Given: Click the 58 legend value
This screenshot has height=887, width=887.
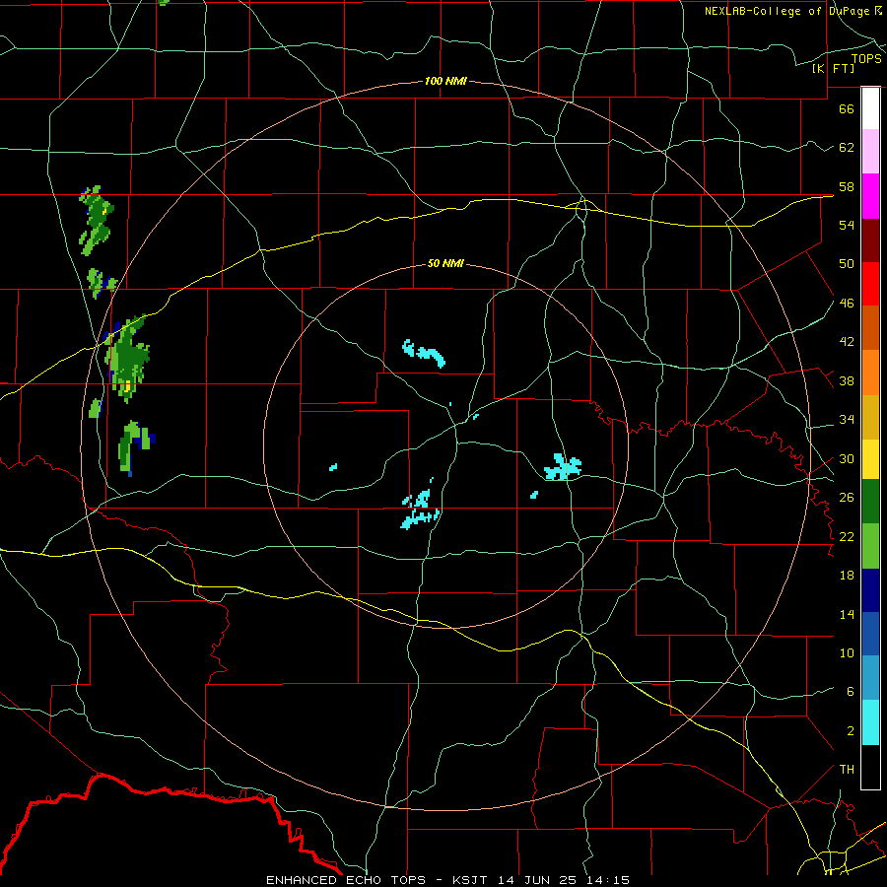Looking at the screenshot, I should 847,186.
